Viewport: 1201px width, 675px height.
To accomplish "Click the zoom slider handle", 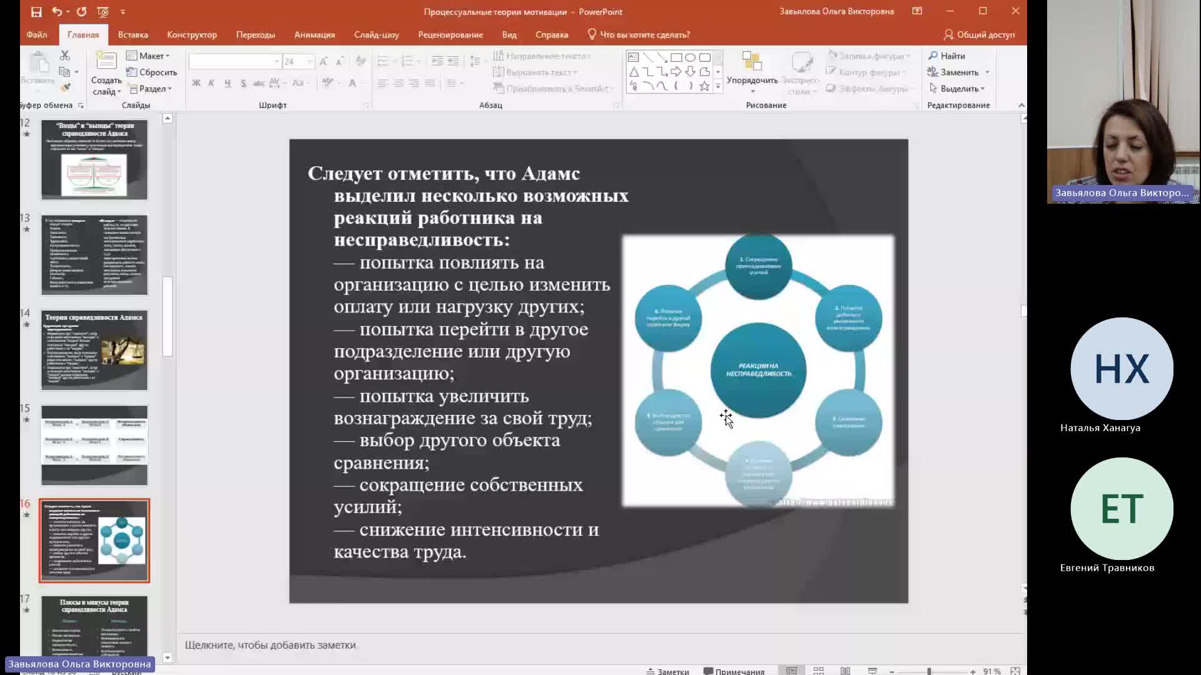I will pos(929,671).
